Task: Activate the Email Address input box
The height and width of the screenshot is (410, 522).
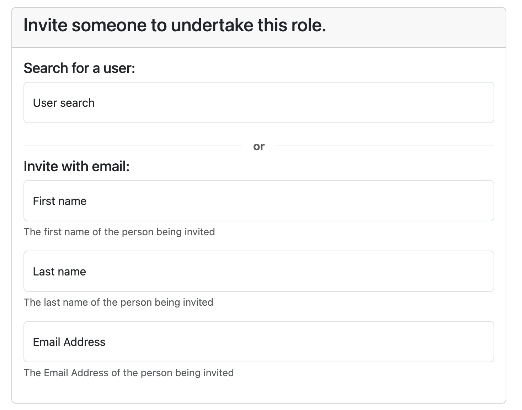Action: [x=259, y=342]
